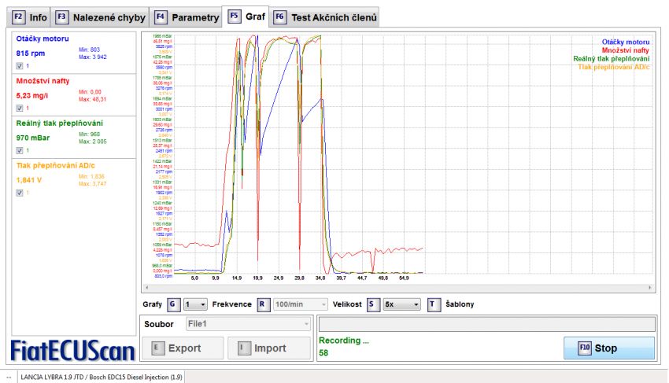Click the R key icon beside Frekvence

[x=263, y=304]
